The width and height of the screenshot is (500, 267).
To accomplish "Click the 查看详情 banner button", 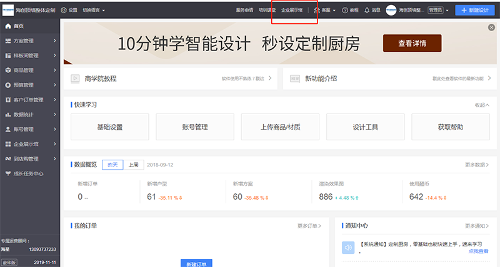I will coord(412,43).
